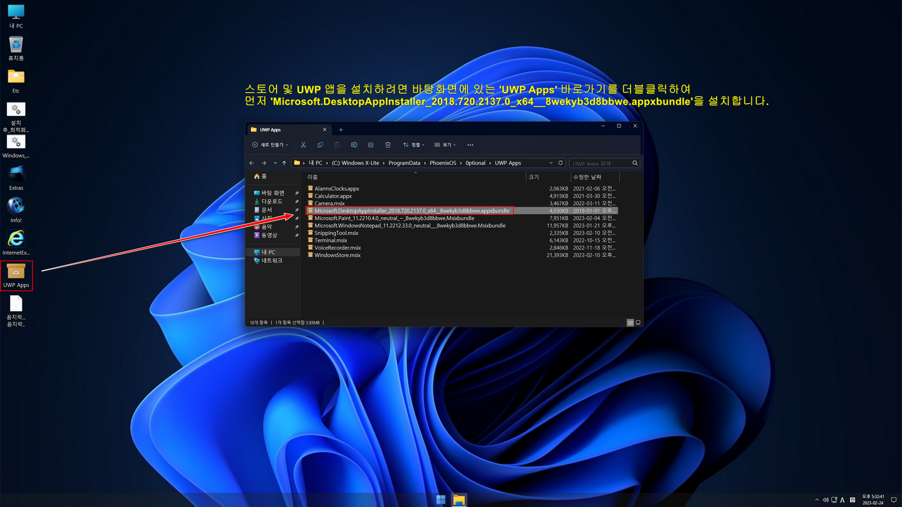Click the volume speaker icon in the tray
This screenshot has height=507, width=902.
(826, 500)
